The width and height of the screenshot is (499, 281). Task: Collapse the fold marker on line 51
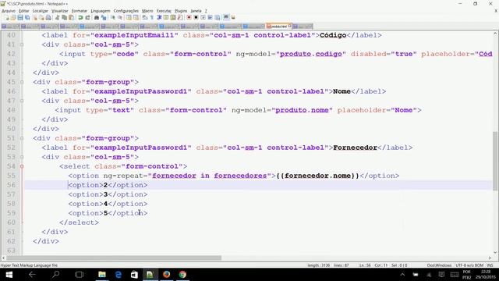coord(22,138)
